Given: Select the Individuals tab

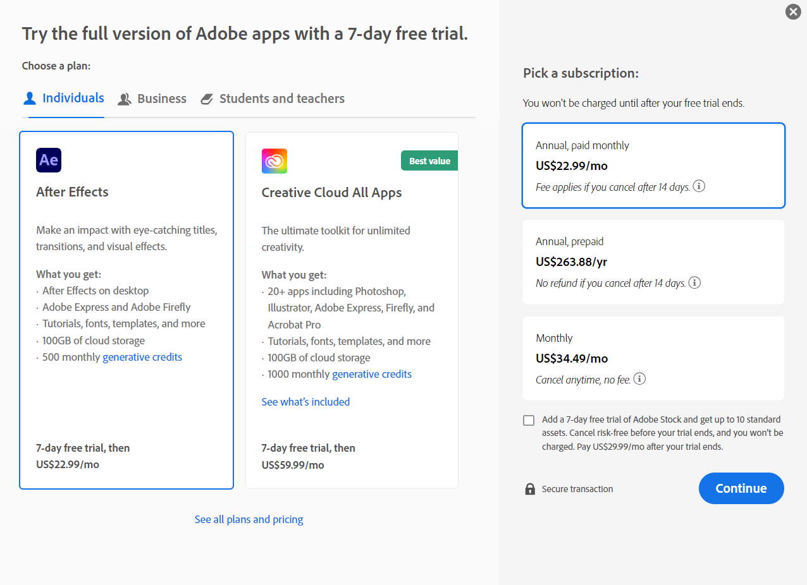Looking at the screenshot, I should (x=64, y=98).
